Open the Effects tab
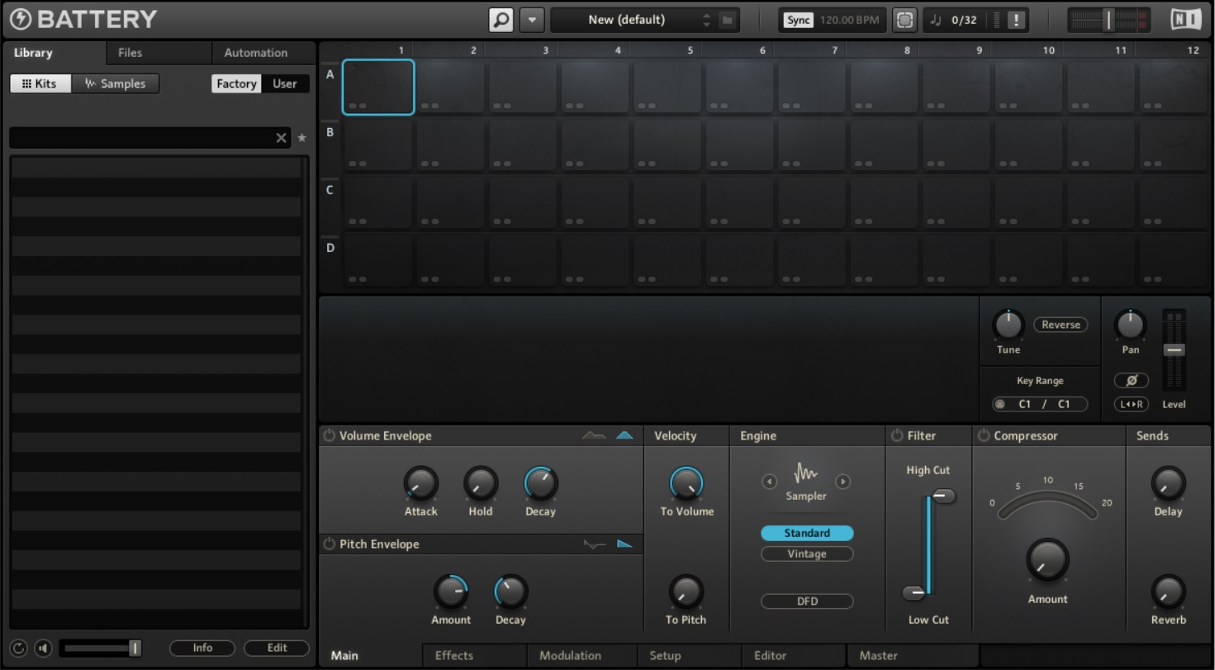 pos(454,656)
